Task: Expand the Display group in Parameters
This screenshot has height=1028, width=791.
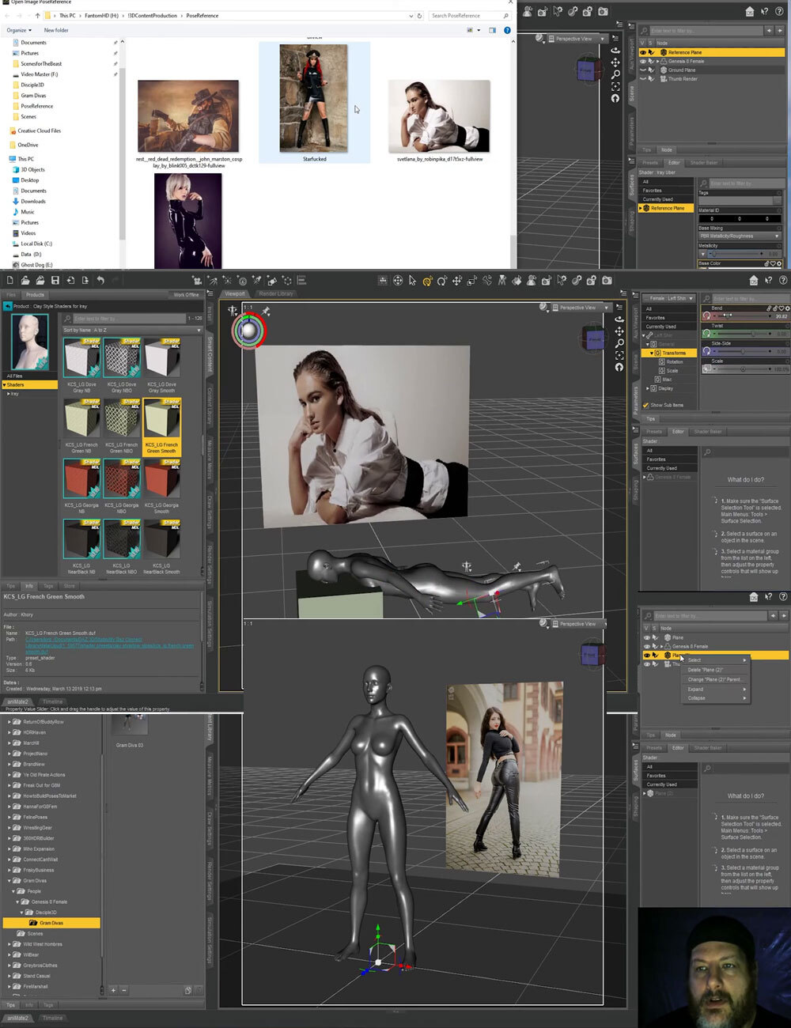Action: (649, 388)
